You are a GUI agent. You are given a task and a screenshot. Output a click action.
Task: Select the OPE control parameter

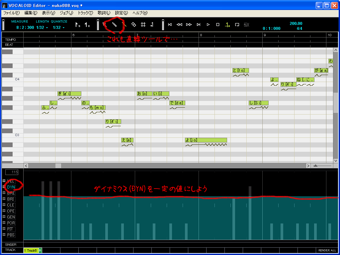tap(11, 211)
